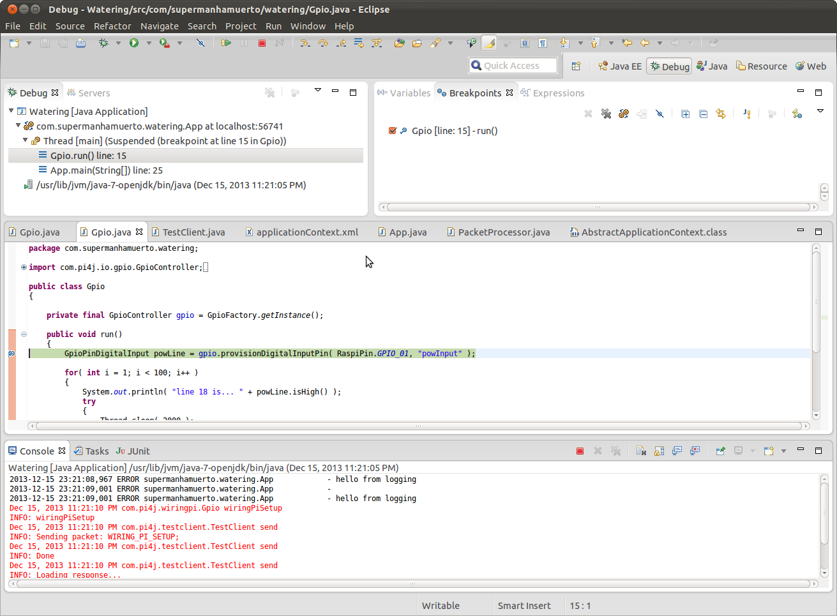The width and height of the screenshot is (837, 616).
Task: Open the Refactor menu
Action: [x=112, y=26]
